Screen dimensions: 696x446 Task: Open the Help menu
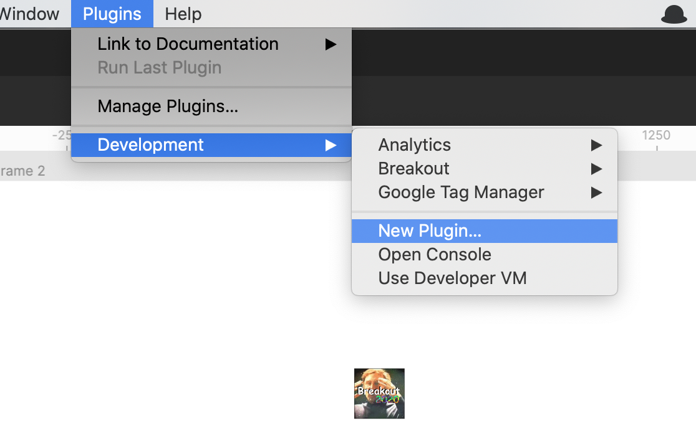tap(183, 14)
